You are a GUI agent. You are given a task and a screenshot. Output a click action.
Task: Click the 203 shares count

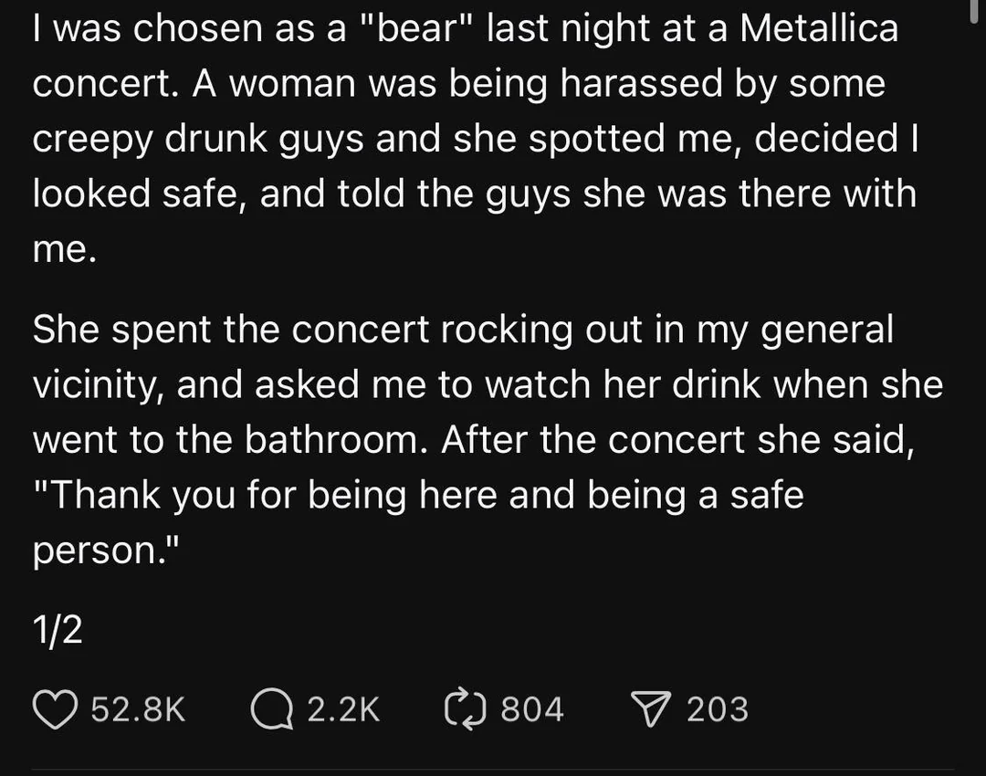(x=718, y=709)
